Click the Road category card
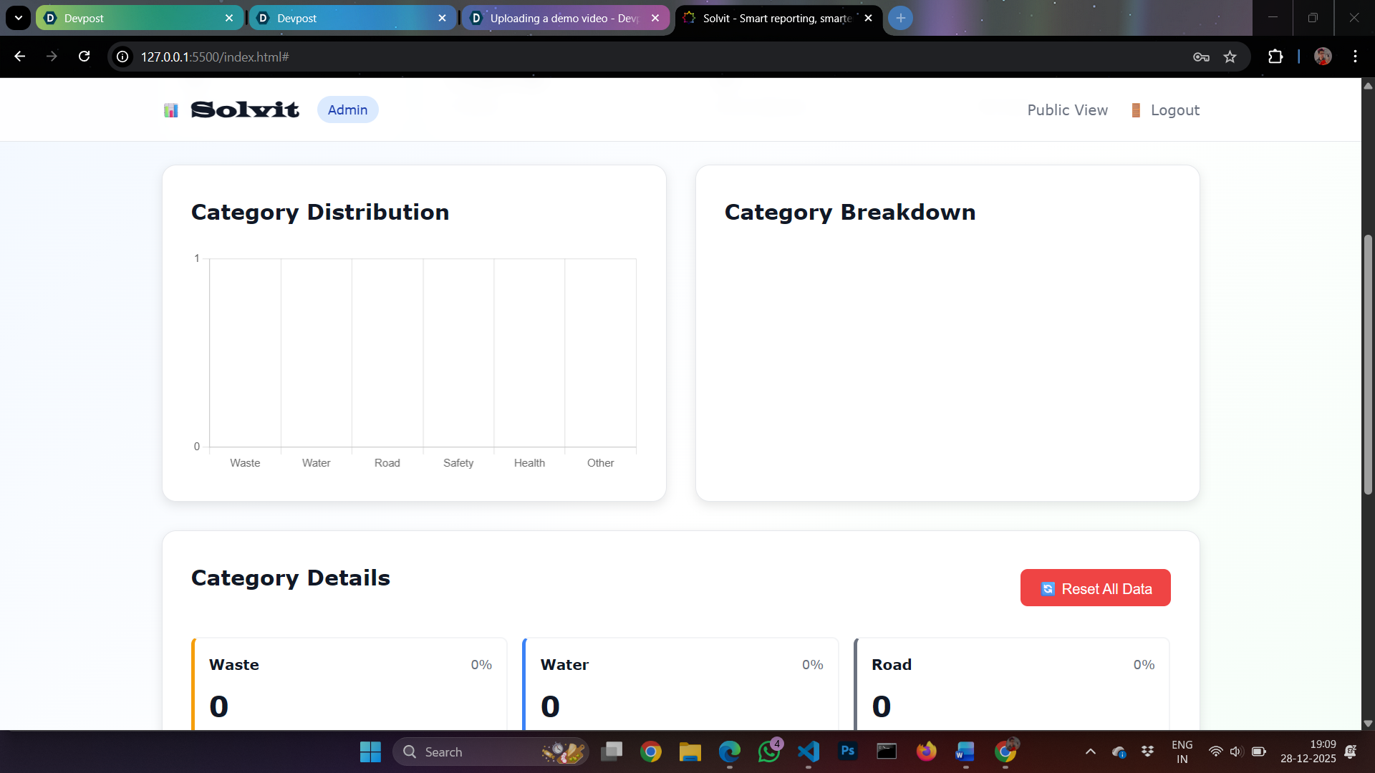Image resolution: width=1375 pixels, height=773 pixels. (1012, 684)
